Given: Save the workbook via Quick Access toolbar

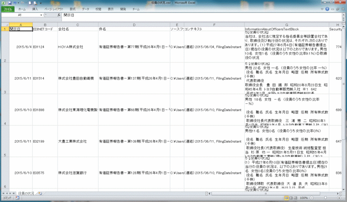Looking at the screenshot, I should pyautogui.click(x=10, y=3).
